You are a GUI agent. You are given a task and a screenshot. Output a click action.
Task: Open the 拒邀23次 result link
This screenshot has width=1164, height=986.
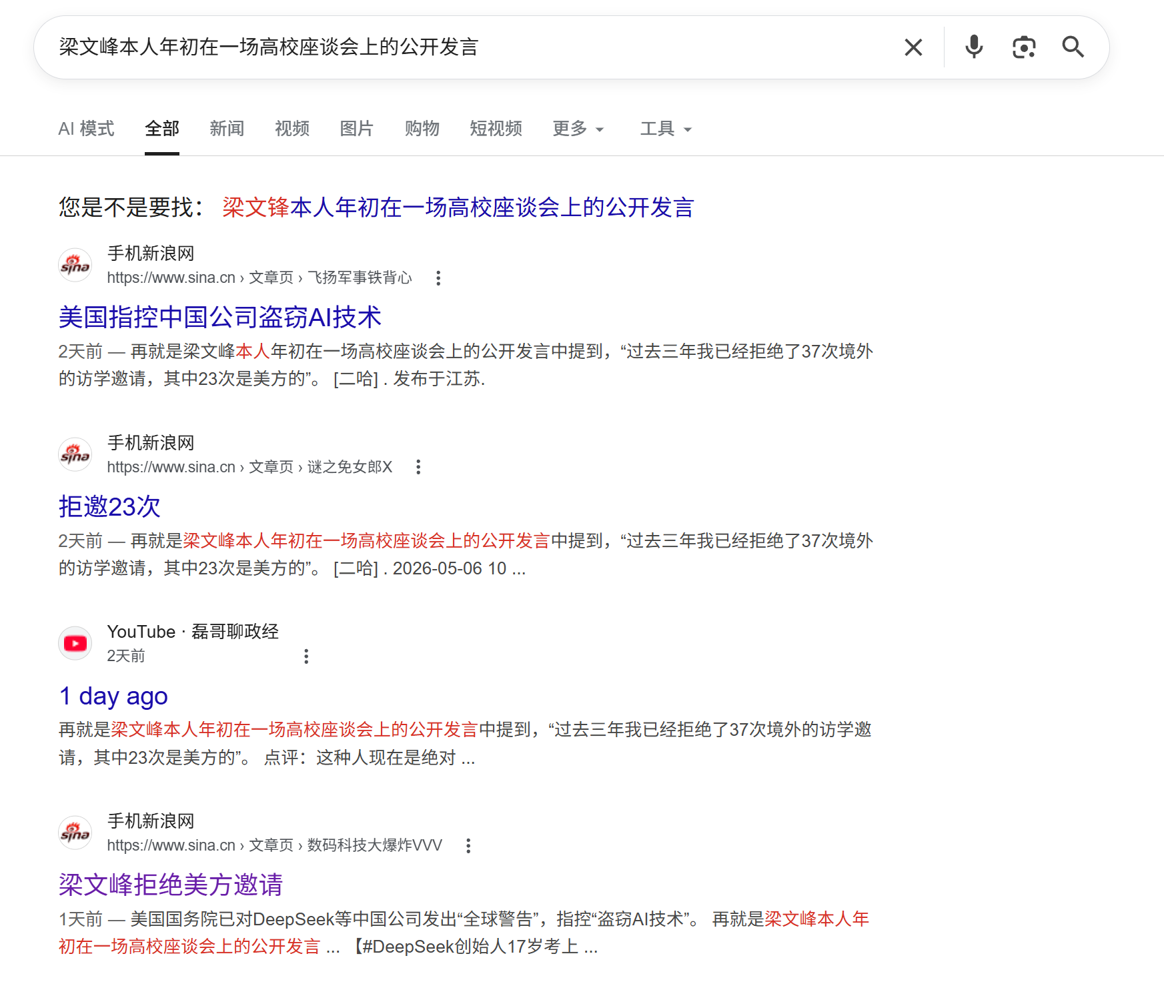point(109,506)
